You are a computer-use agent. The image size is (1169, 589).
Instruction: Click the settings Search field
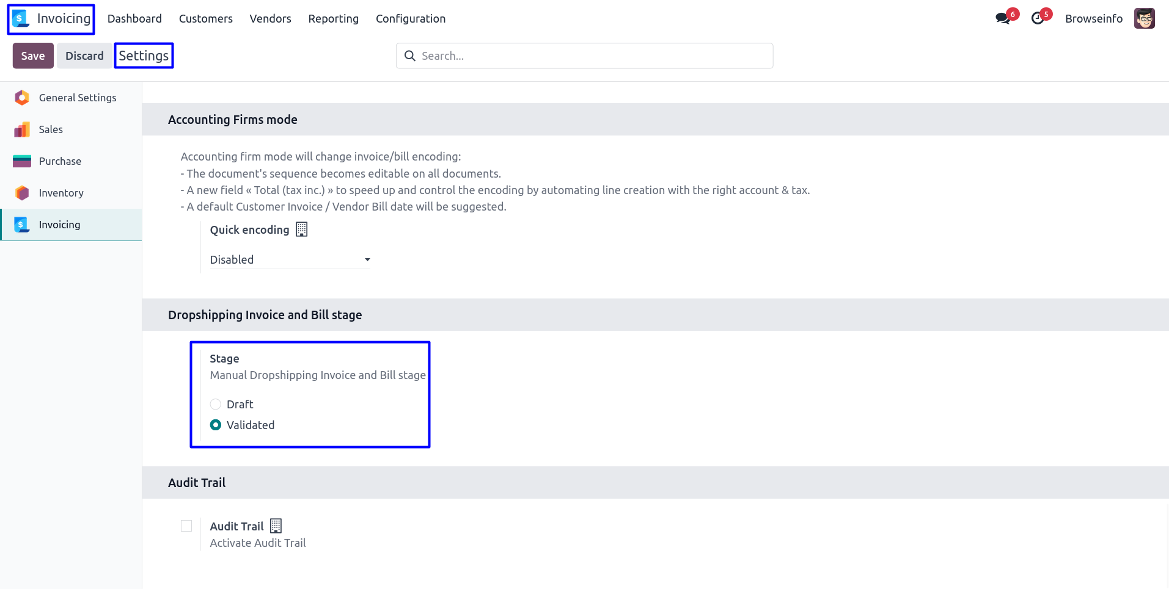click(x=593, y=56)
